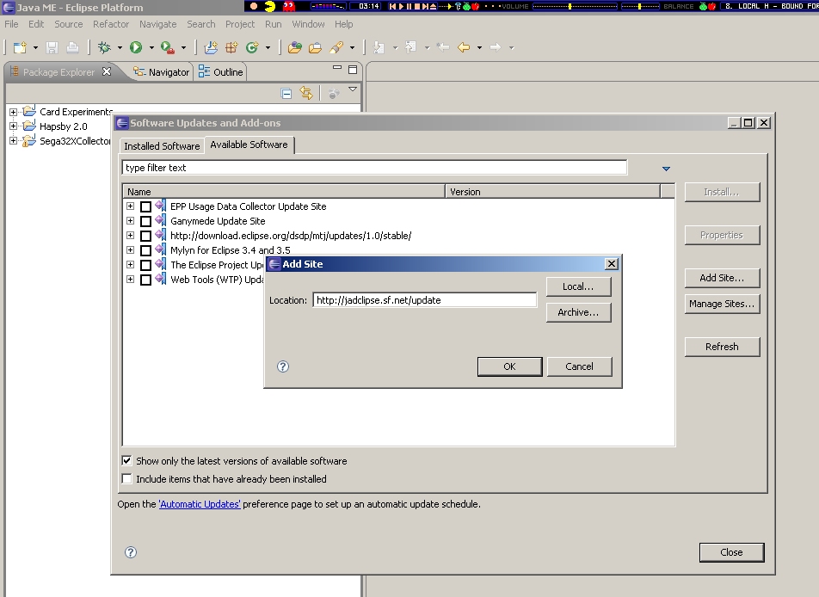Toggle Link with Editor in Package Explorer
This screenshot has height=597, width=819.
306,93
